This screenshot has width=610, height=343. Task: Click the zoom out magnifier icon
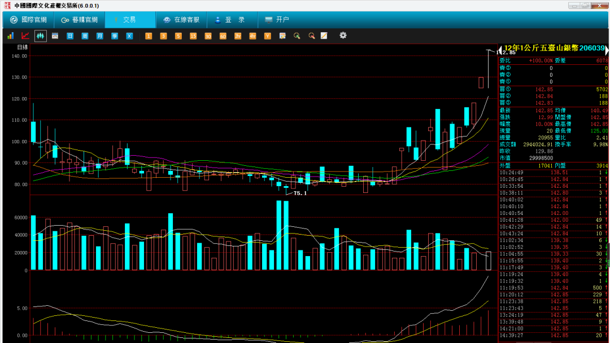coord(312,36)
